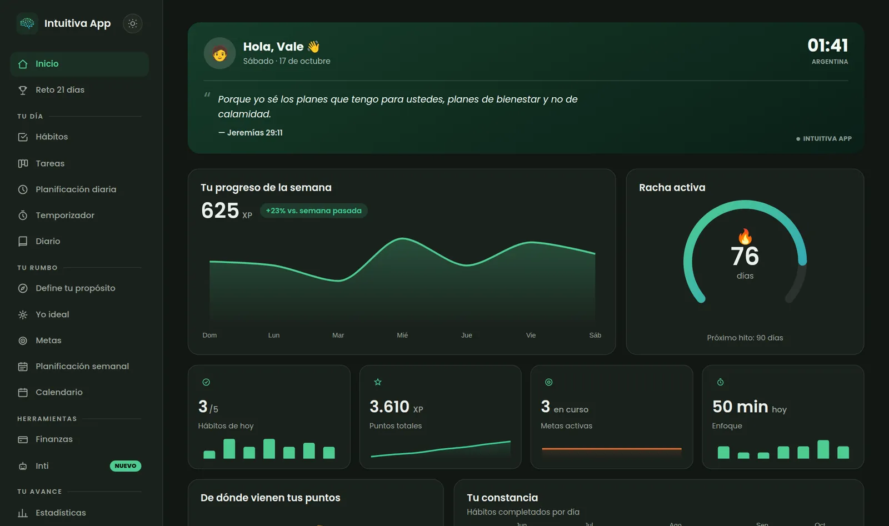Screen dimensions: 889x526
Task: Click the Planificación diaria clock icon
Action: coord(23,189)
